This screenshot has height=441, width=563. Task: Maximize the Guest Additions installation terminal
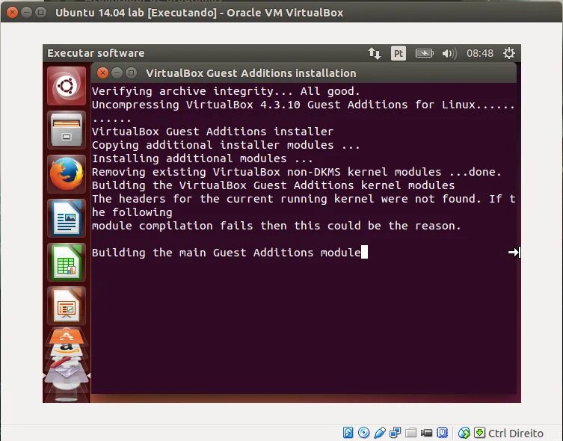pos(131,73)
